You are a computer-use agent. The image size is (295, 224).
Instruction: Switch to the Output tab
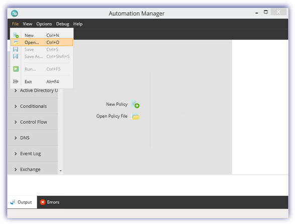pos(22,202)
